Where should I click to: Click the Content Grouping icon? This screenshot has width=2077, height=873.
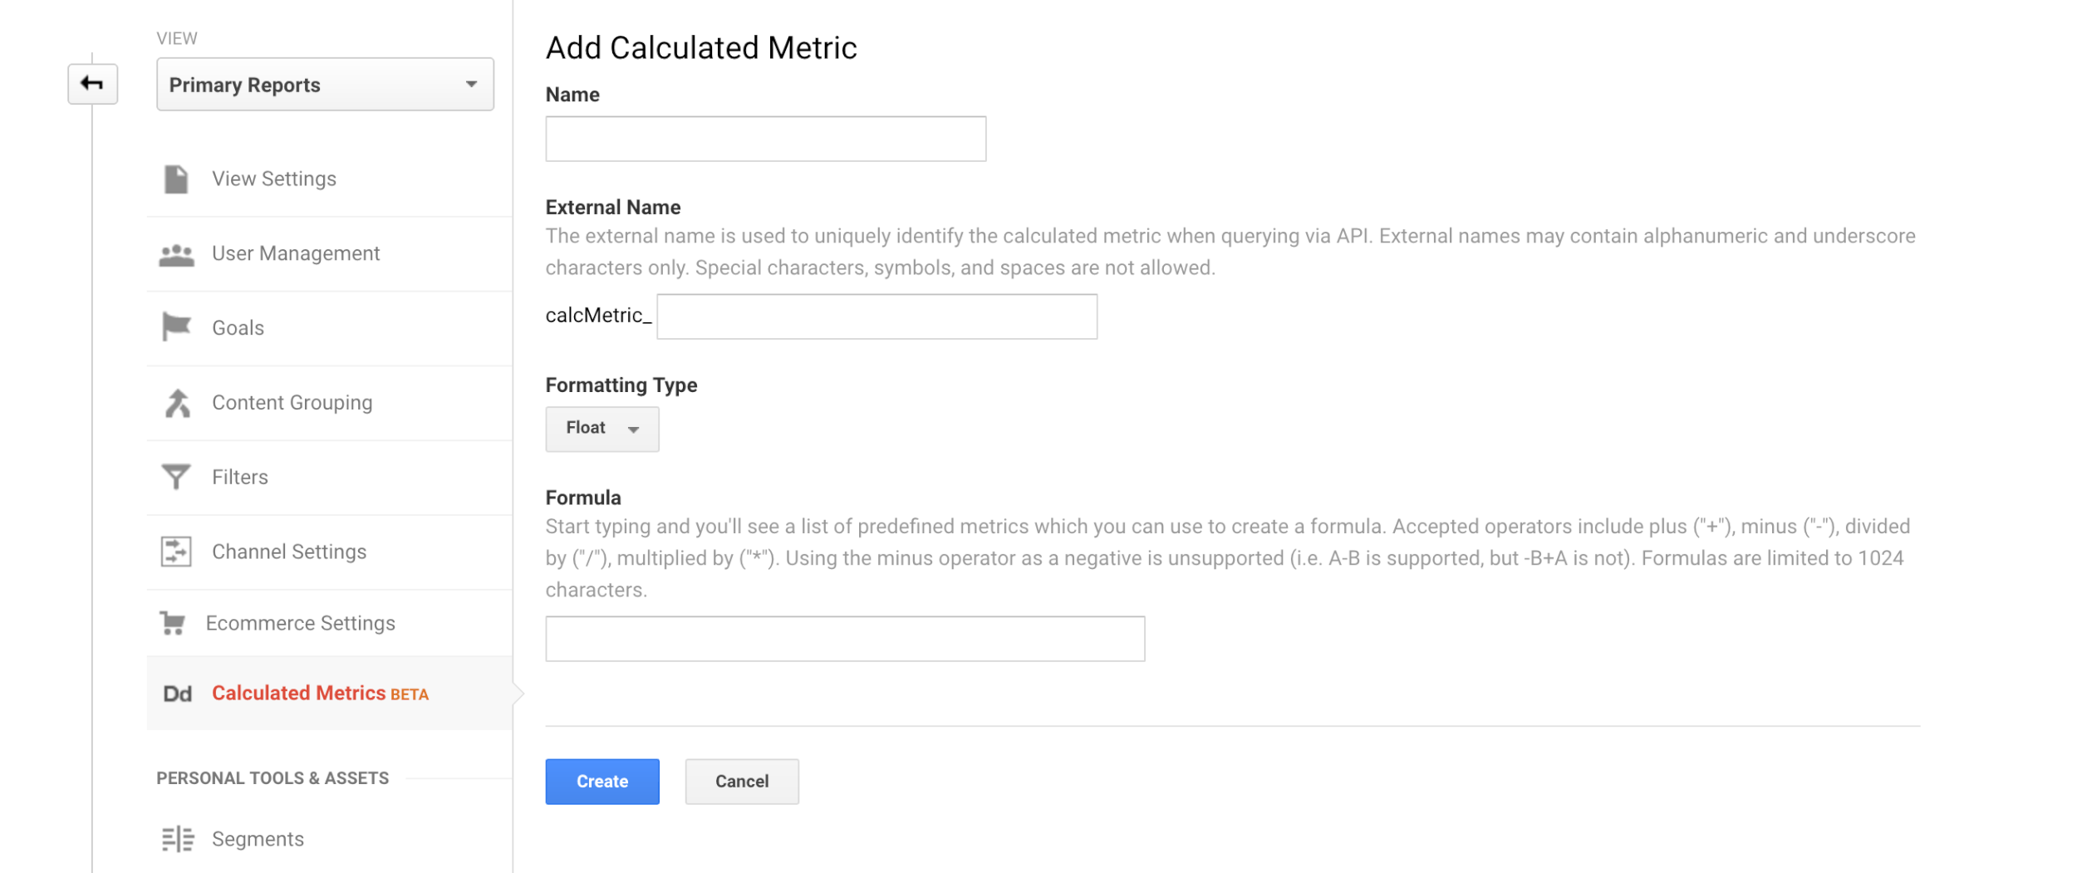click(x=176, y=403)
